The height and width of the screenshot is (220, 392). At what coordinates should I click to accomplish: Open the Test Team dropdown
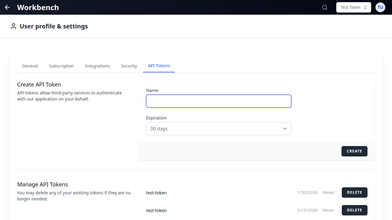(353, 7)
